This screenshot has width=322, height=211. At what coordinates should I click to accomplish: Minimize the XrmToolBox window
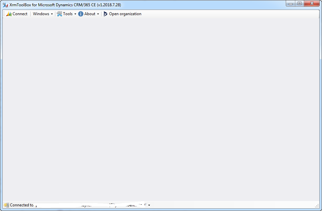[x=291, y=4]
